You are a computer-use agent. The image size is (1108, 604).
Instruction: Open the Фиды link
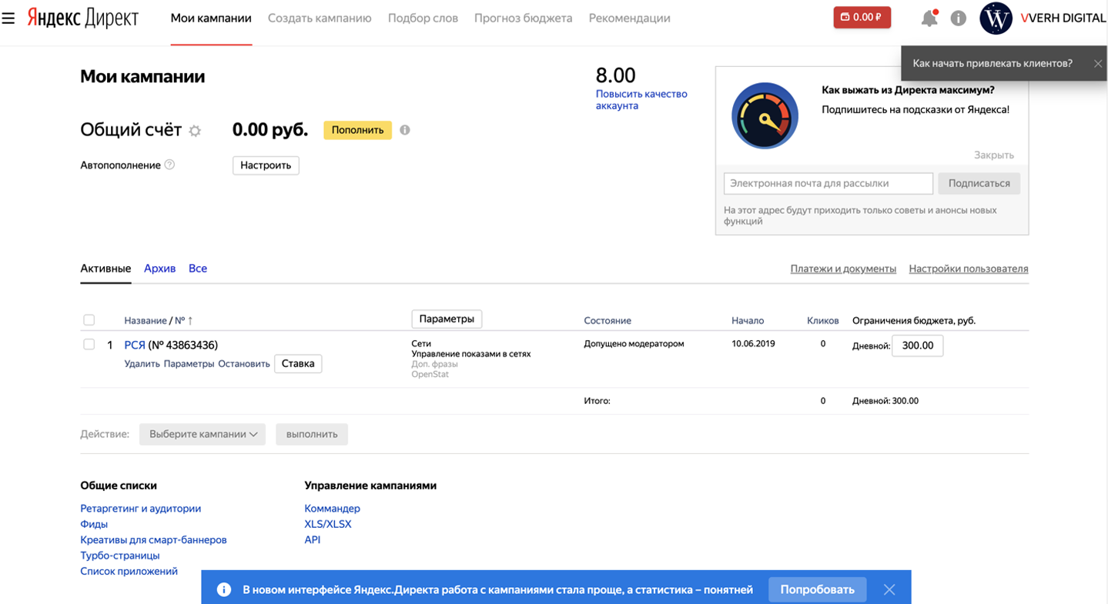(x=94, y=524)
